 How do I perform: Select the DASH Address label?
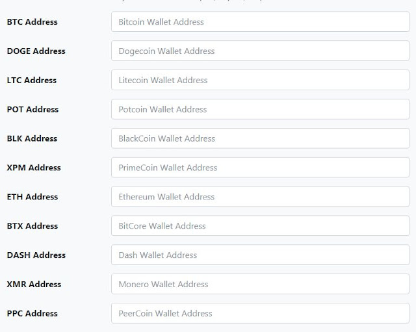36,255
